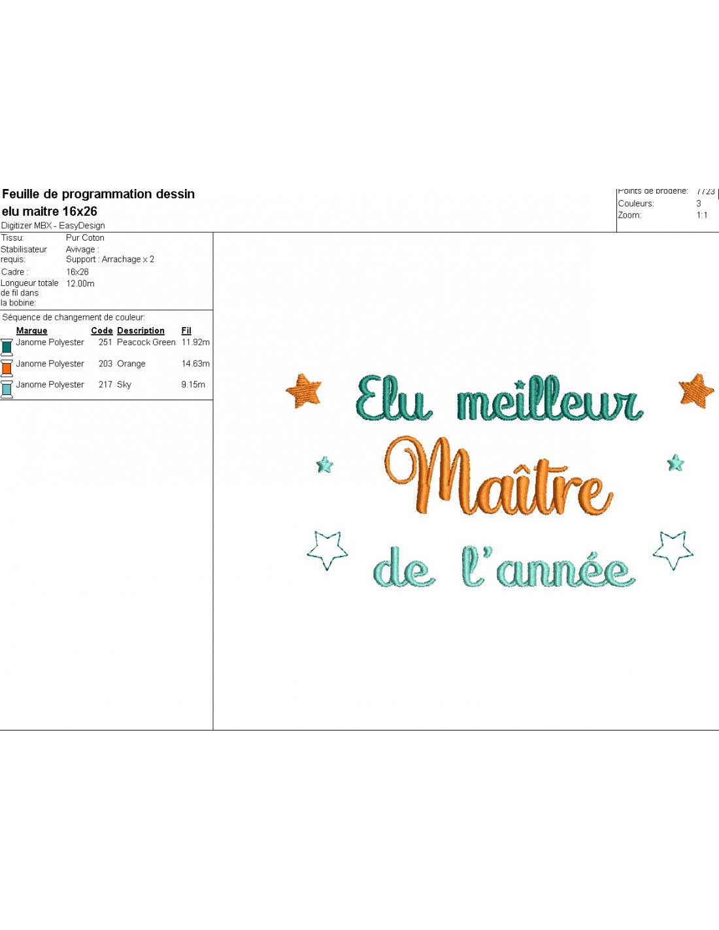Select the filled orange star at top left
Viewport: 719px width, 930px height.
click(x=305, y=390)
